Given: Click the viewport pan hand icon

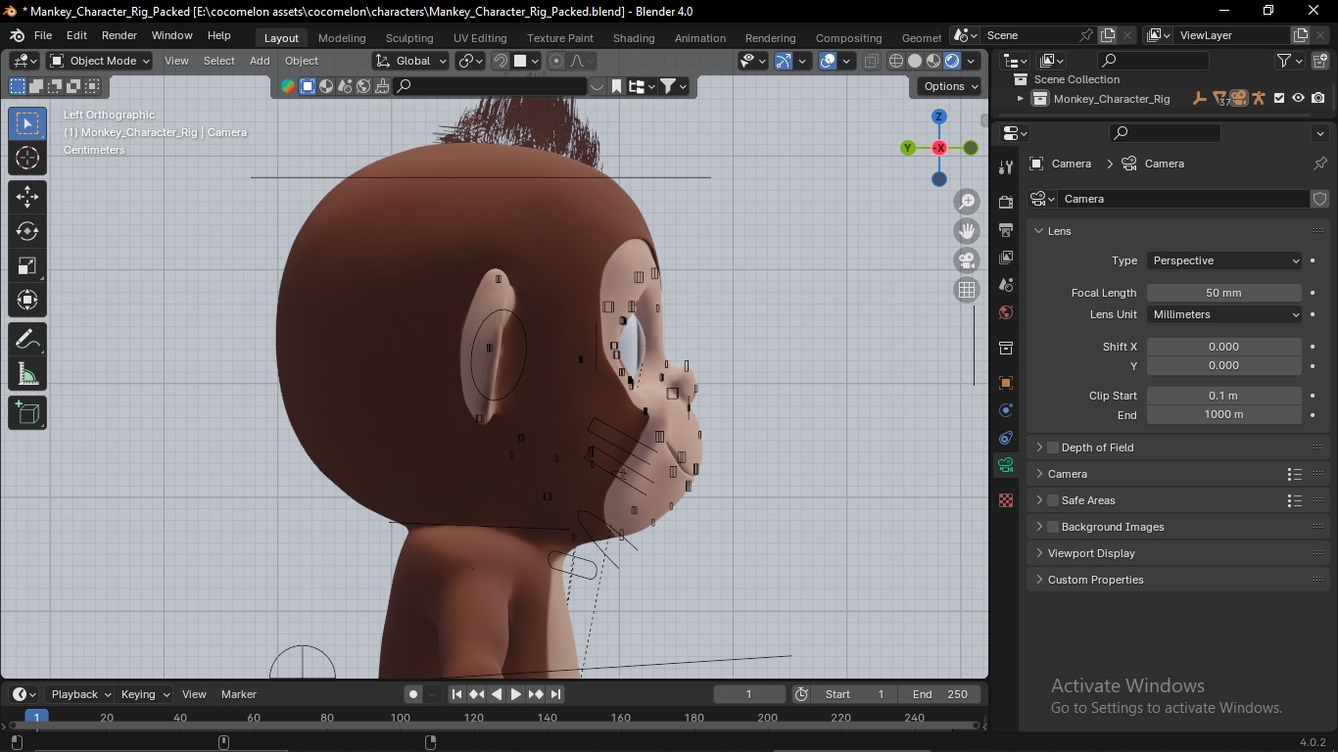Looking at the screenshot, I should coord(967,231).
